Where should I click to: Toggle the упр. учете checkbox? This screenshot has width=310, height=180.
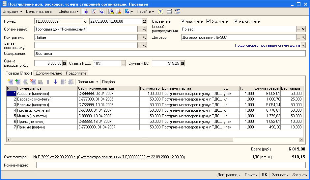(183, 21)
